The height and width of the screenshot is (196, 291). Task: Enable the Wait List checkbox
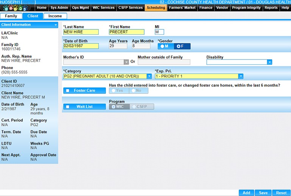(67, 107)
